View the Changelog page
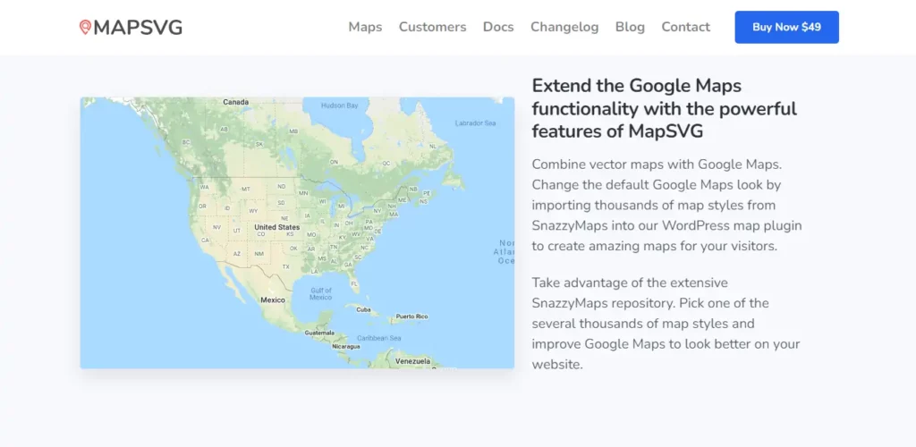Screen dimensions: 916x447 tap(564, 27)
